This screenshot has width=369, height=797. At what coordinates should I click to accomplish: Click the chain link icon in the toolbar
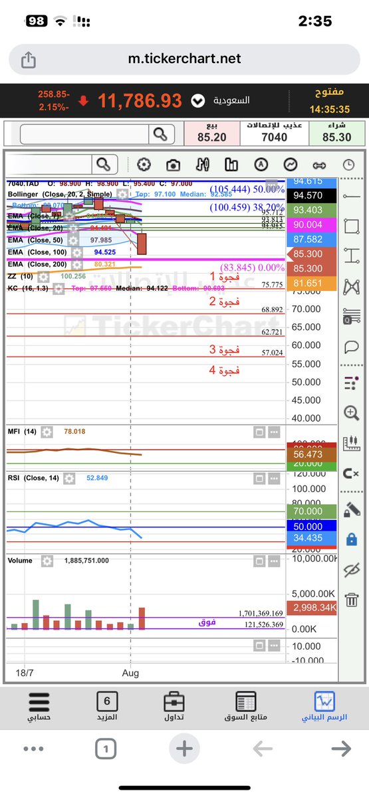[x=320, y=165]
